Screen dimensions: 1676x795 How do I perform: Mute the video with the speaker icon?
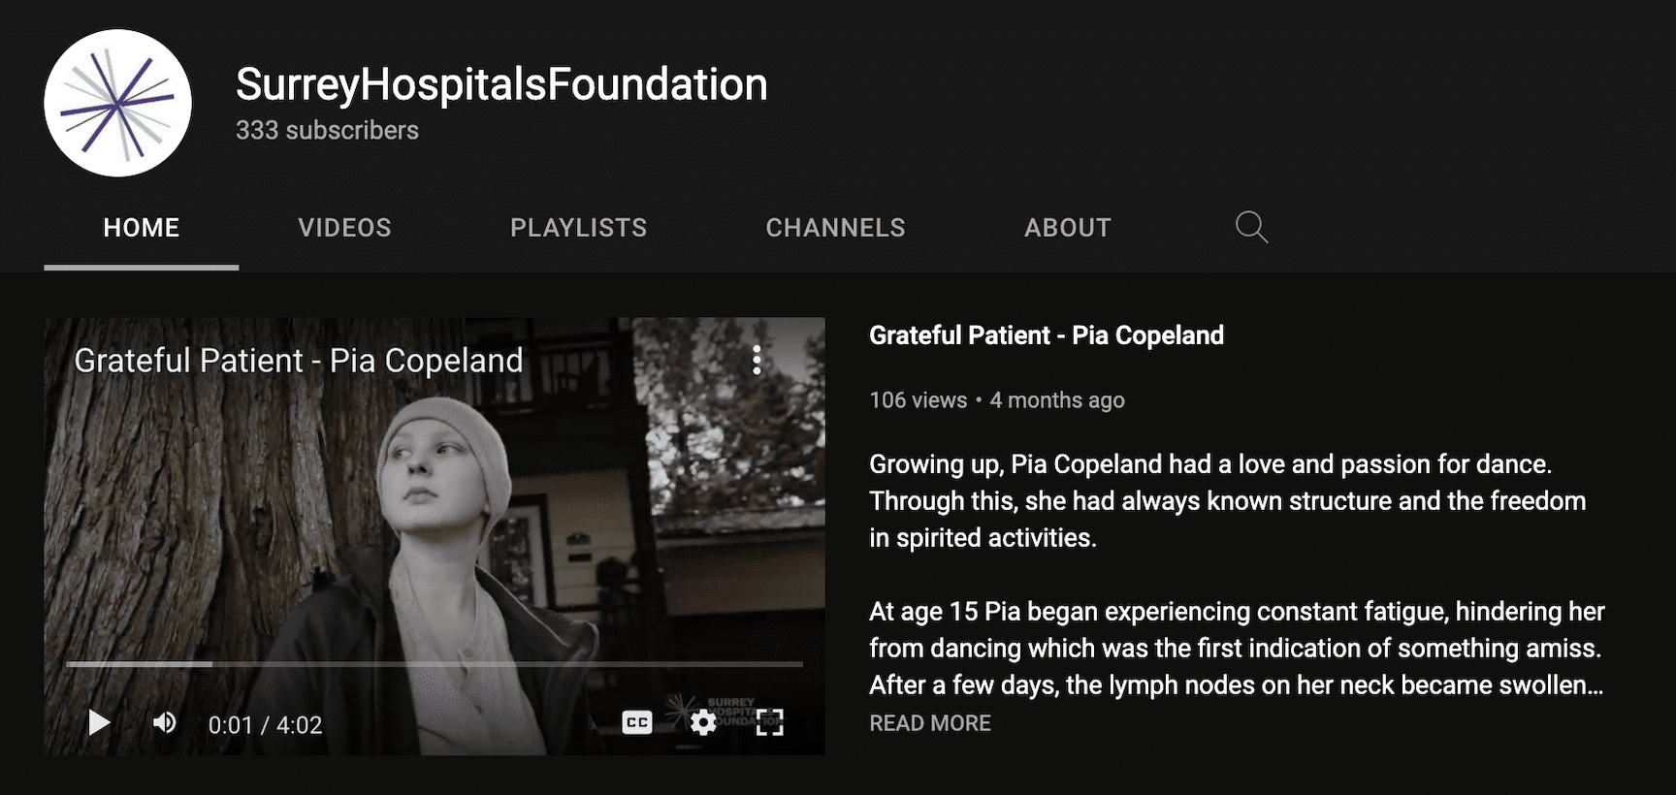point(165,723)
